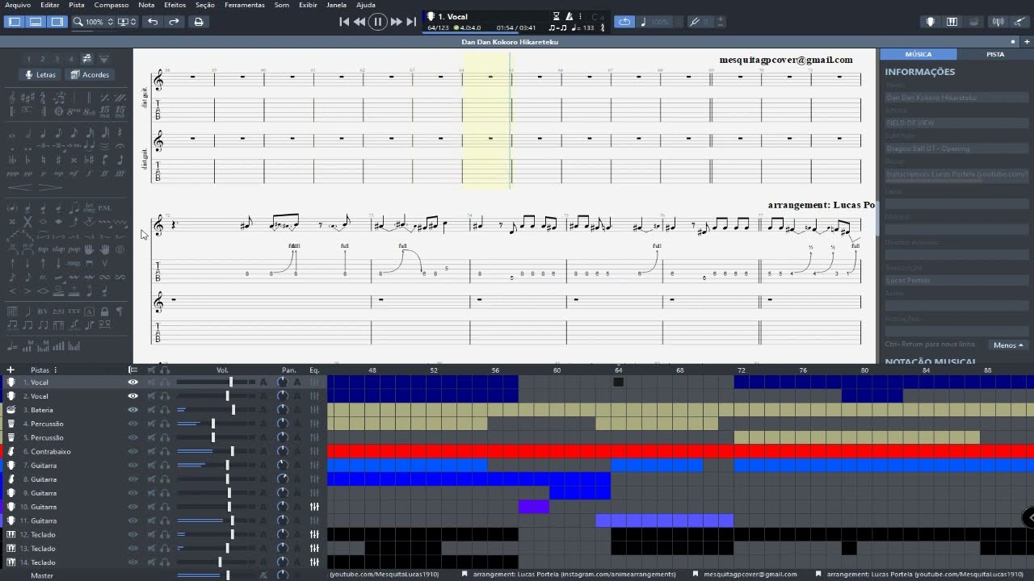Image resolution: width=1034 pixels, height=581 pixels.
Task: Open the zoom 100% dropdown
Action: coord(92,22)
